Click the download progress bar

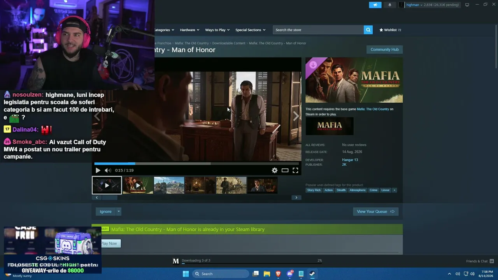[x=252, y=264]
